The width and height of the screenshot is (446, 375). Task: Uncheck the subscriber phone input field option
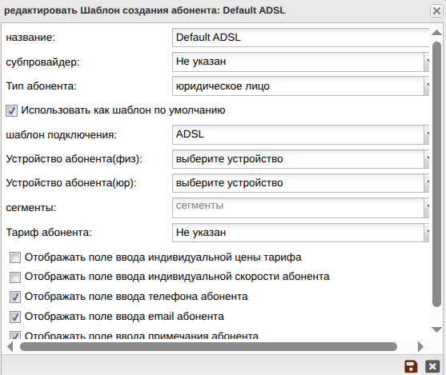tap(15, 297)
